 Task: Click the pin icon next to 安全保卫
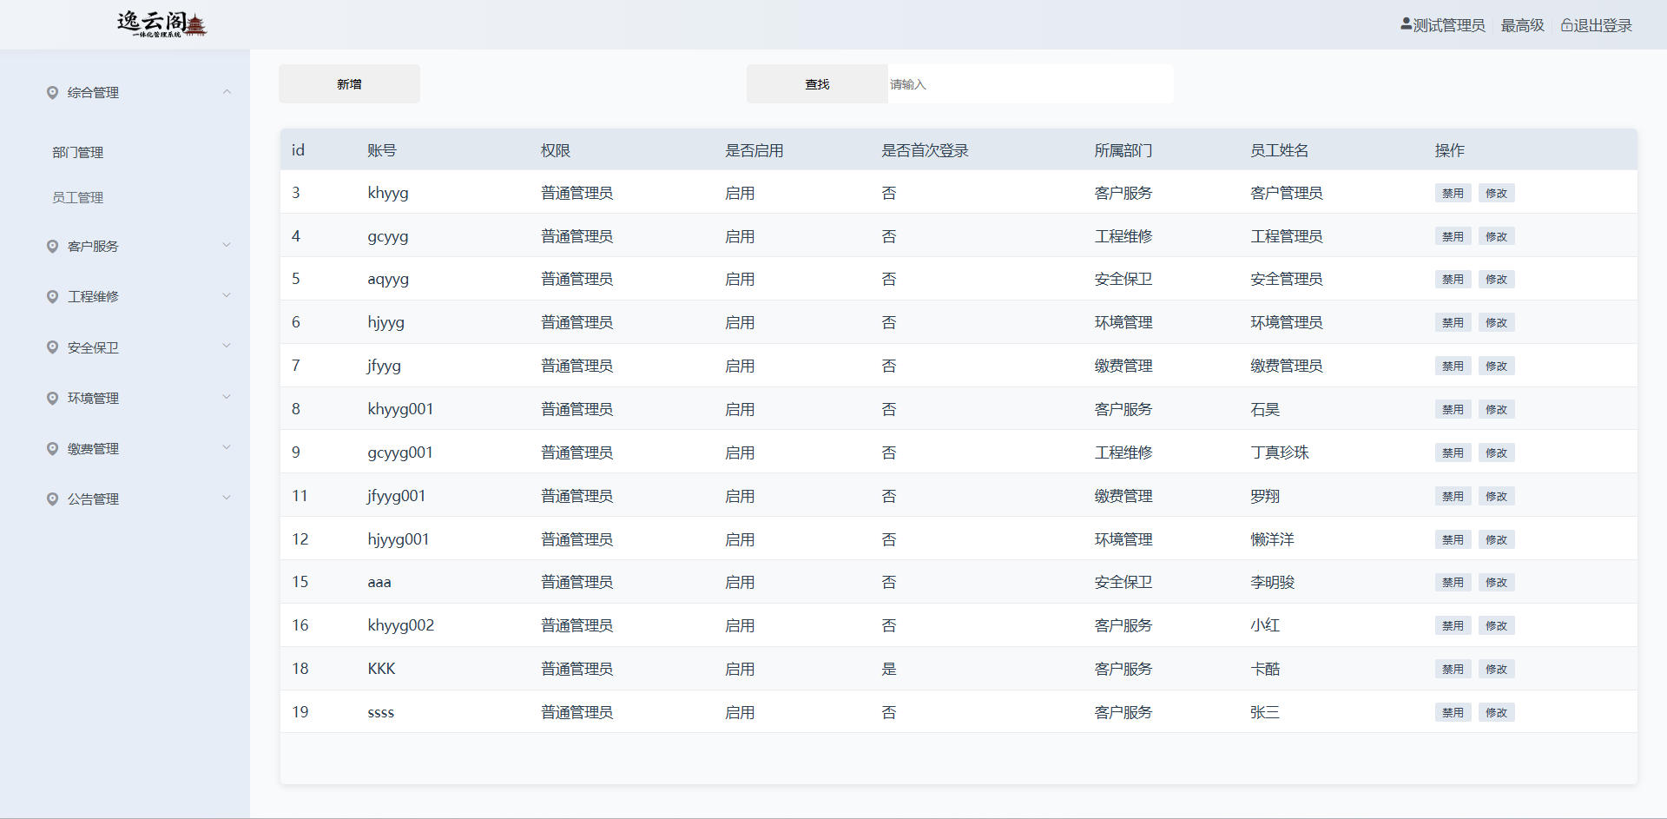pos(52,347)
